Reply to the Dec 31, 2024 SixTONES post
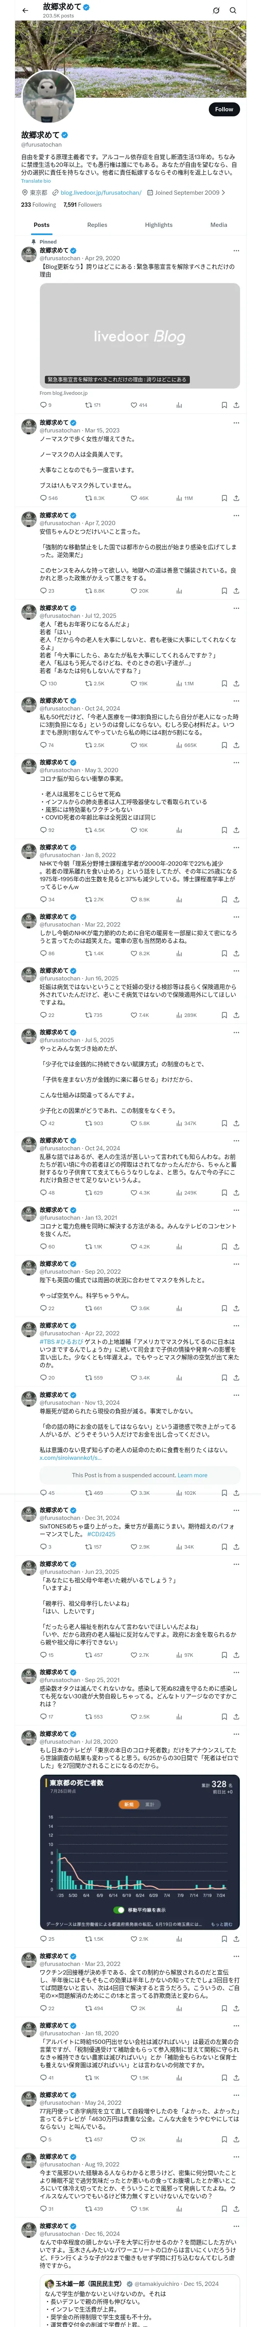Image resolution: width=261 pixels, height=2327 pixels. (x=42, y=1547)
